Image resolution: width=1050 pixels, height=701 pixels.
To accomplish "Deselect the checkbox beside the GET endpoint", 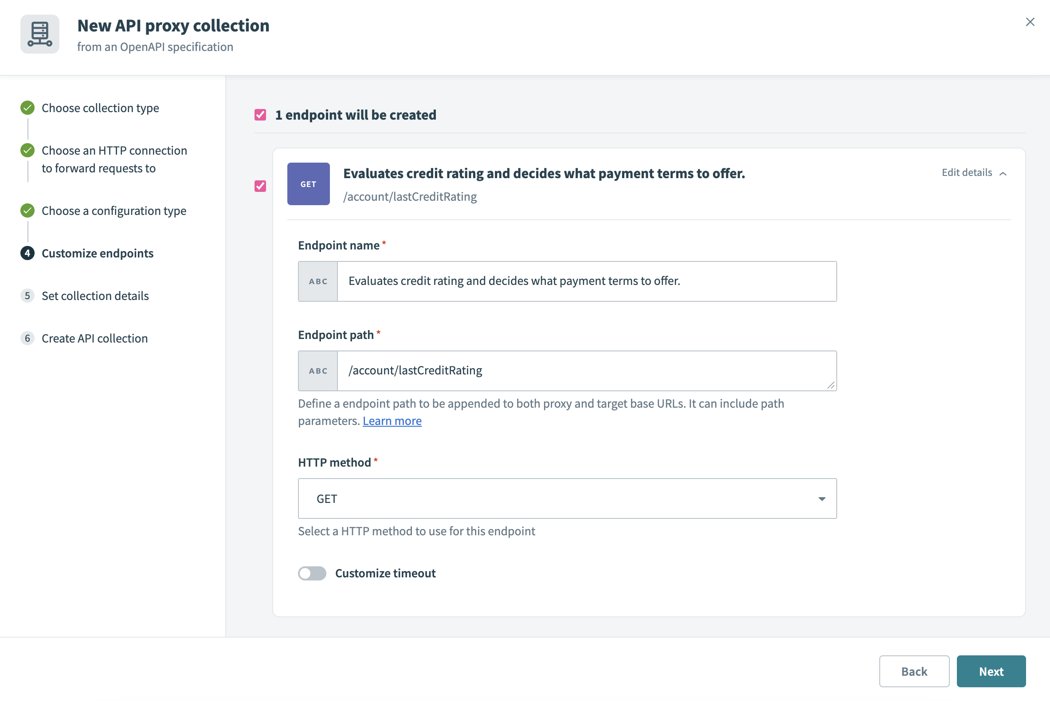I will click(x=260, y=187).
